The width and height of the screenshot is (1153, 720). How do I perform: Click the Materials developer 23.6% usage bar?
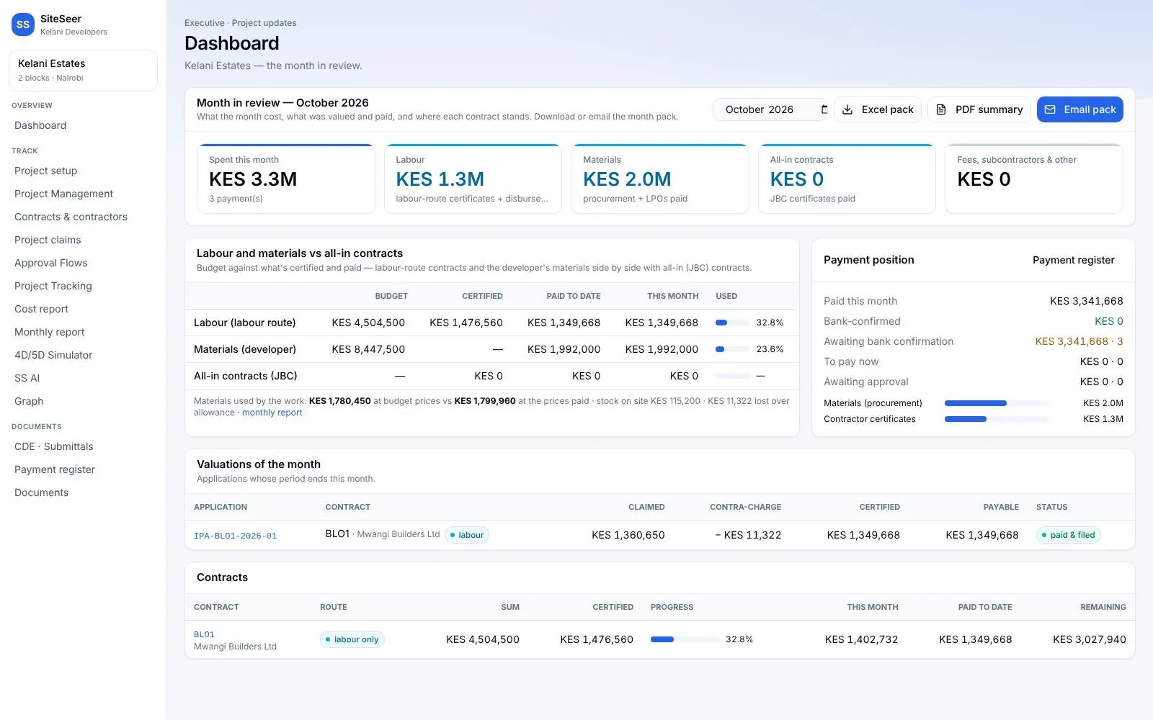[x=733, y=349]
